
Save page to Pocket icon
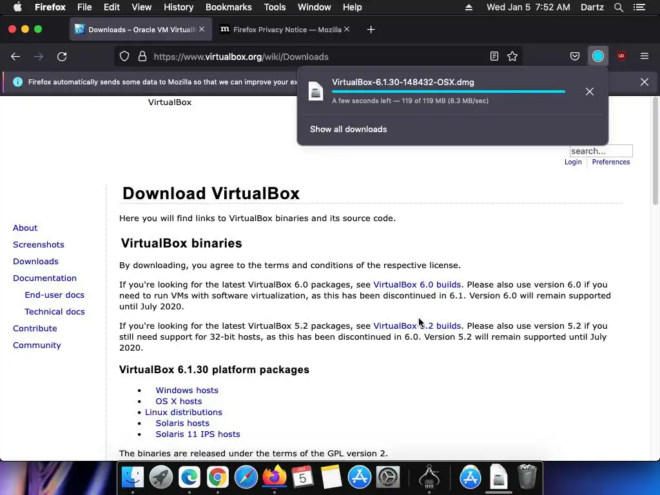coord(574,57)
